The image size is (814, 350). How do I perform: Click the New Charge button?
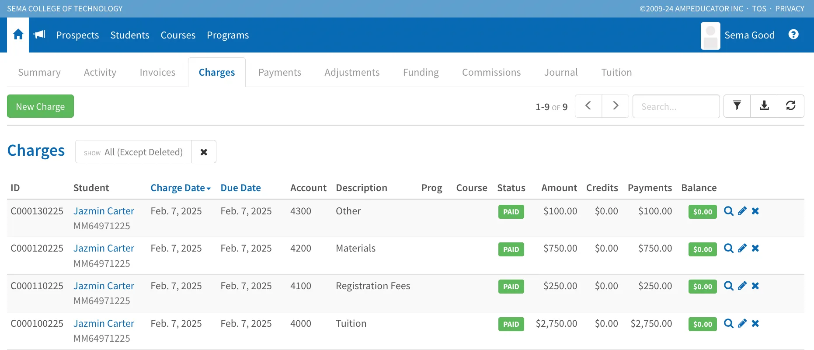[40, 106]
